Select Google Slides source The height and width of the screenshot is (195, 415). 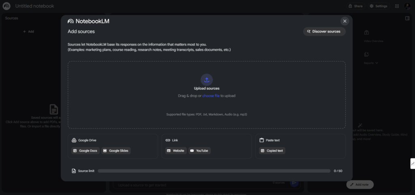(116, 150)
